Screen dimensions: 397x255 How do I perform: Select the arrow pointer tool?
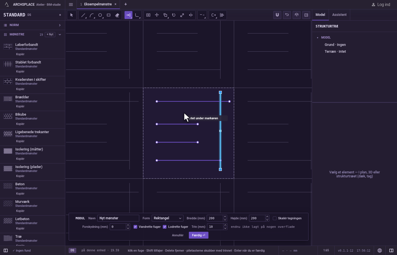coord(72,15)
